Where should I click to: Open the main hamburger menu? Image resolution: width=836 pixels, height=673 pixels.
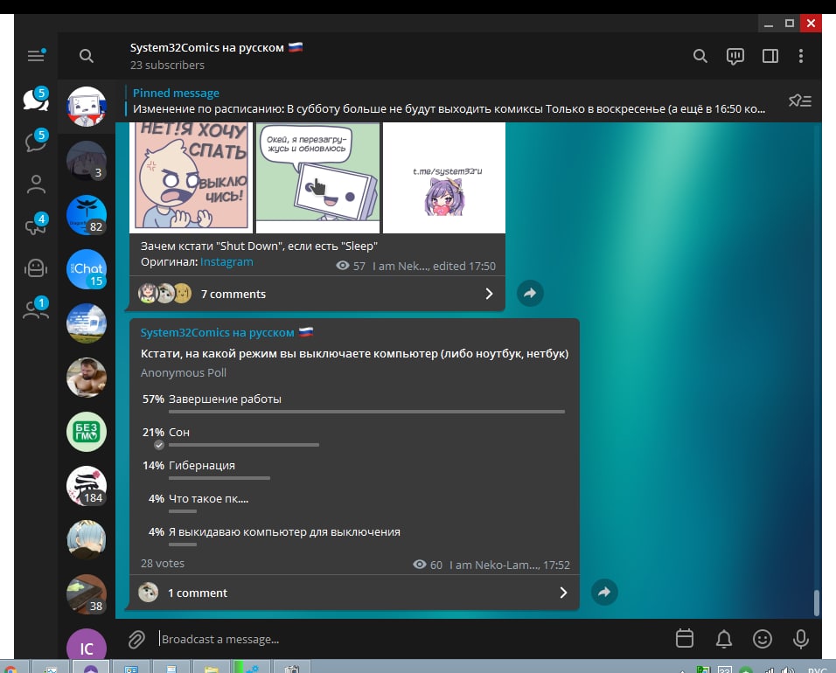click(36, 55)
